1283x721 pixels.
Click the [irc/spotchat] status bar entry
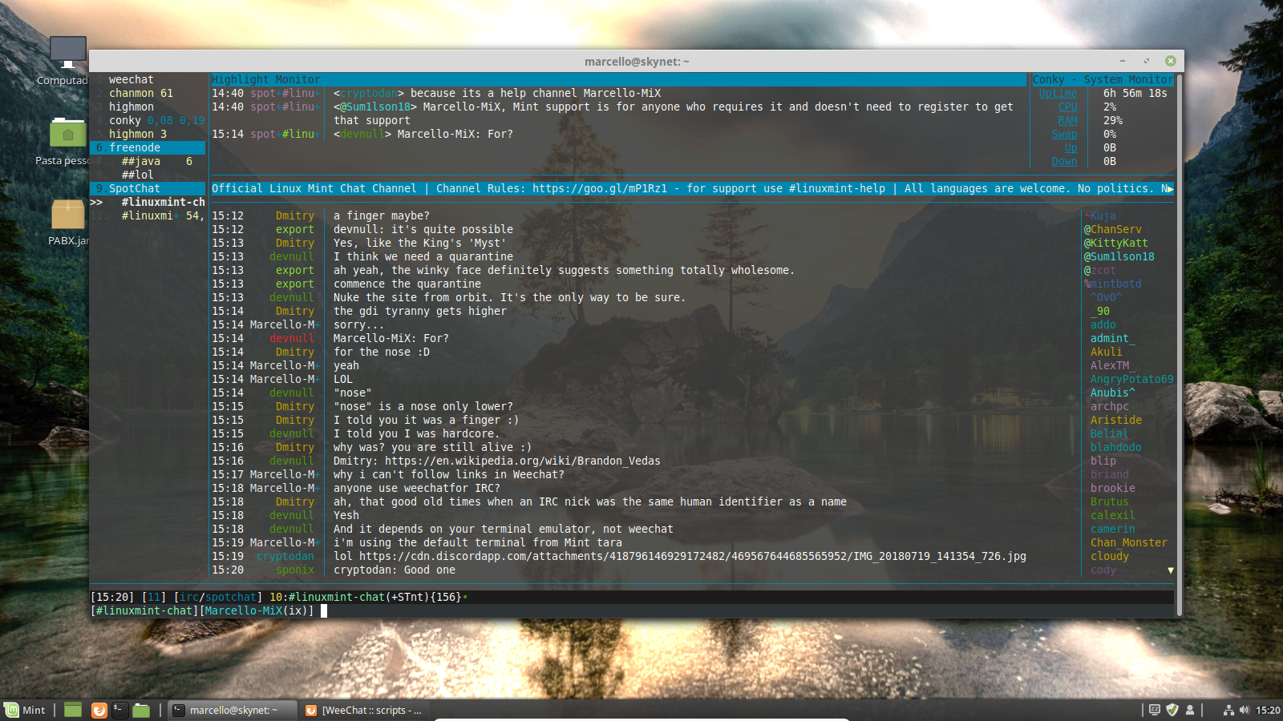tap(217, 597)
